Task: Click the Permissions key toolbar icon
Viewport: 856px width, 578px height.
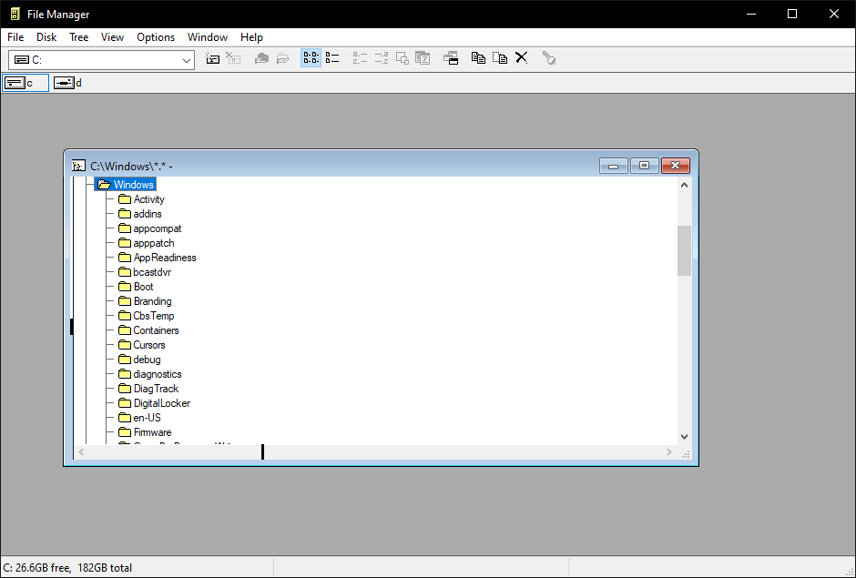Action: [548, 58]
